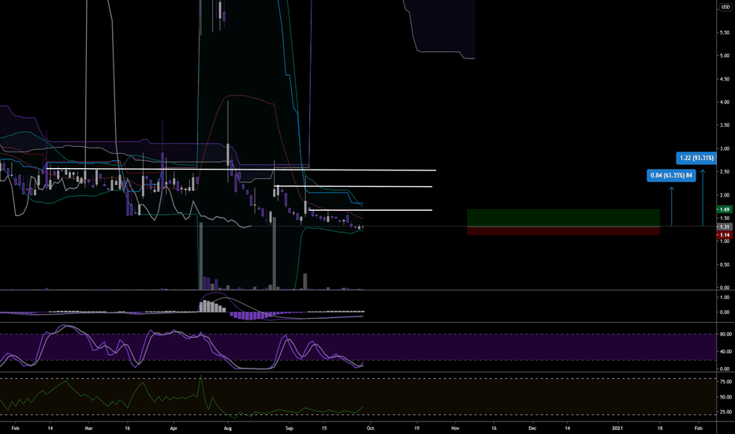The width and height of the screenshot is (735, 434).
Task: Select the taller blue price-range arrow
Action: pos(702,197)
